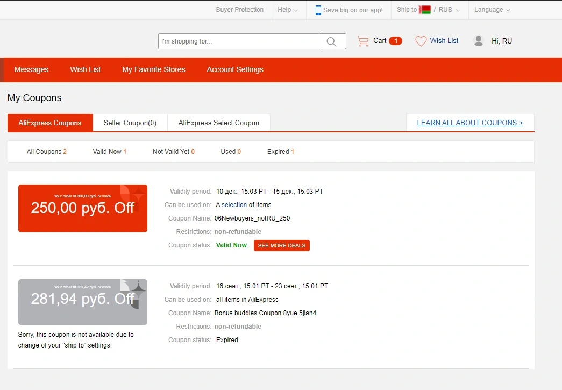Click the Expired coupon status value
Viewport: 562px width, 390px height.
(x=227, y=340)
